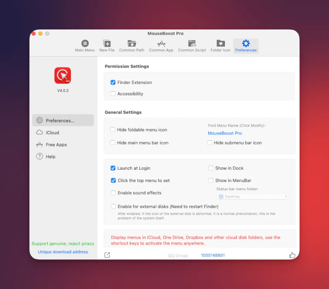The height and width of the screenshot is (289, 329).
Task: Open the Status bar menu folder dropdown
Action: coord(253,196)
